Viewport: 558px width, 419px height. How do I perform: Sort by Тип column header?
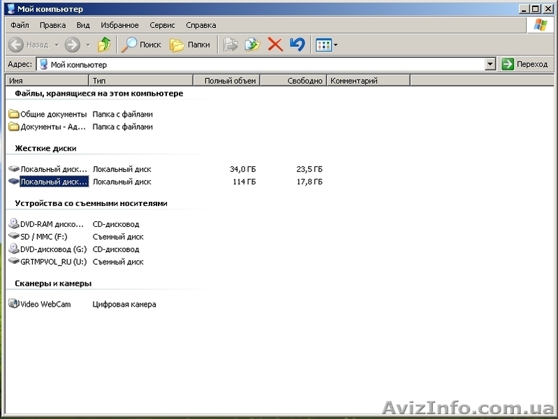click(x=141, y=81)
